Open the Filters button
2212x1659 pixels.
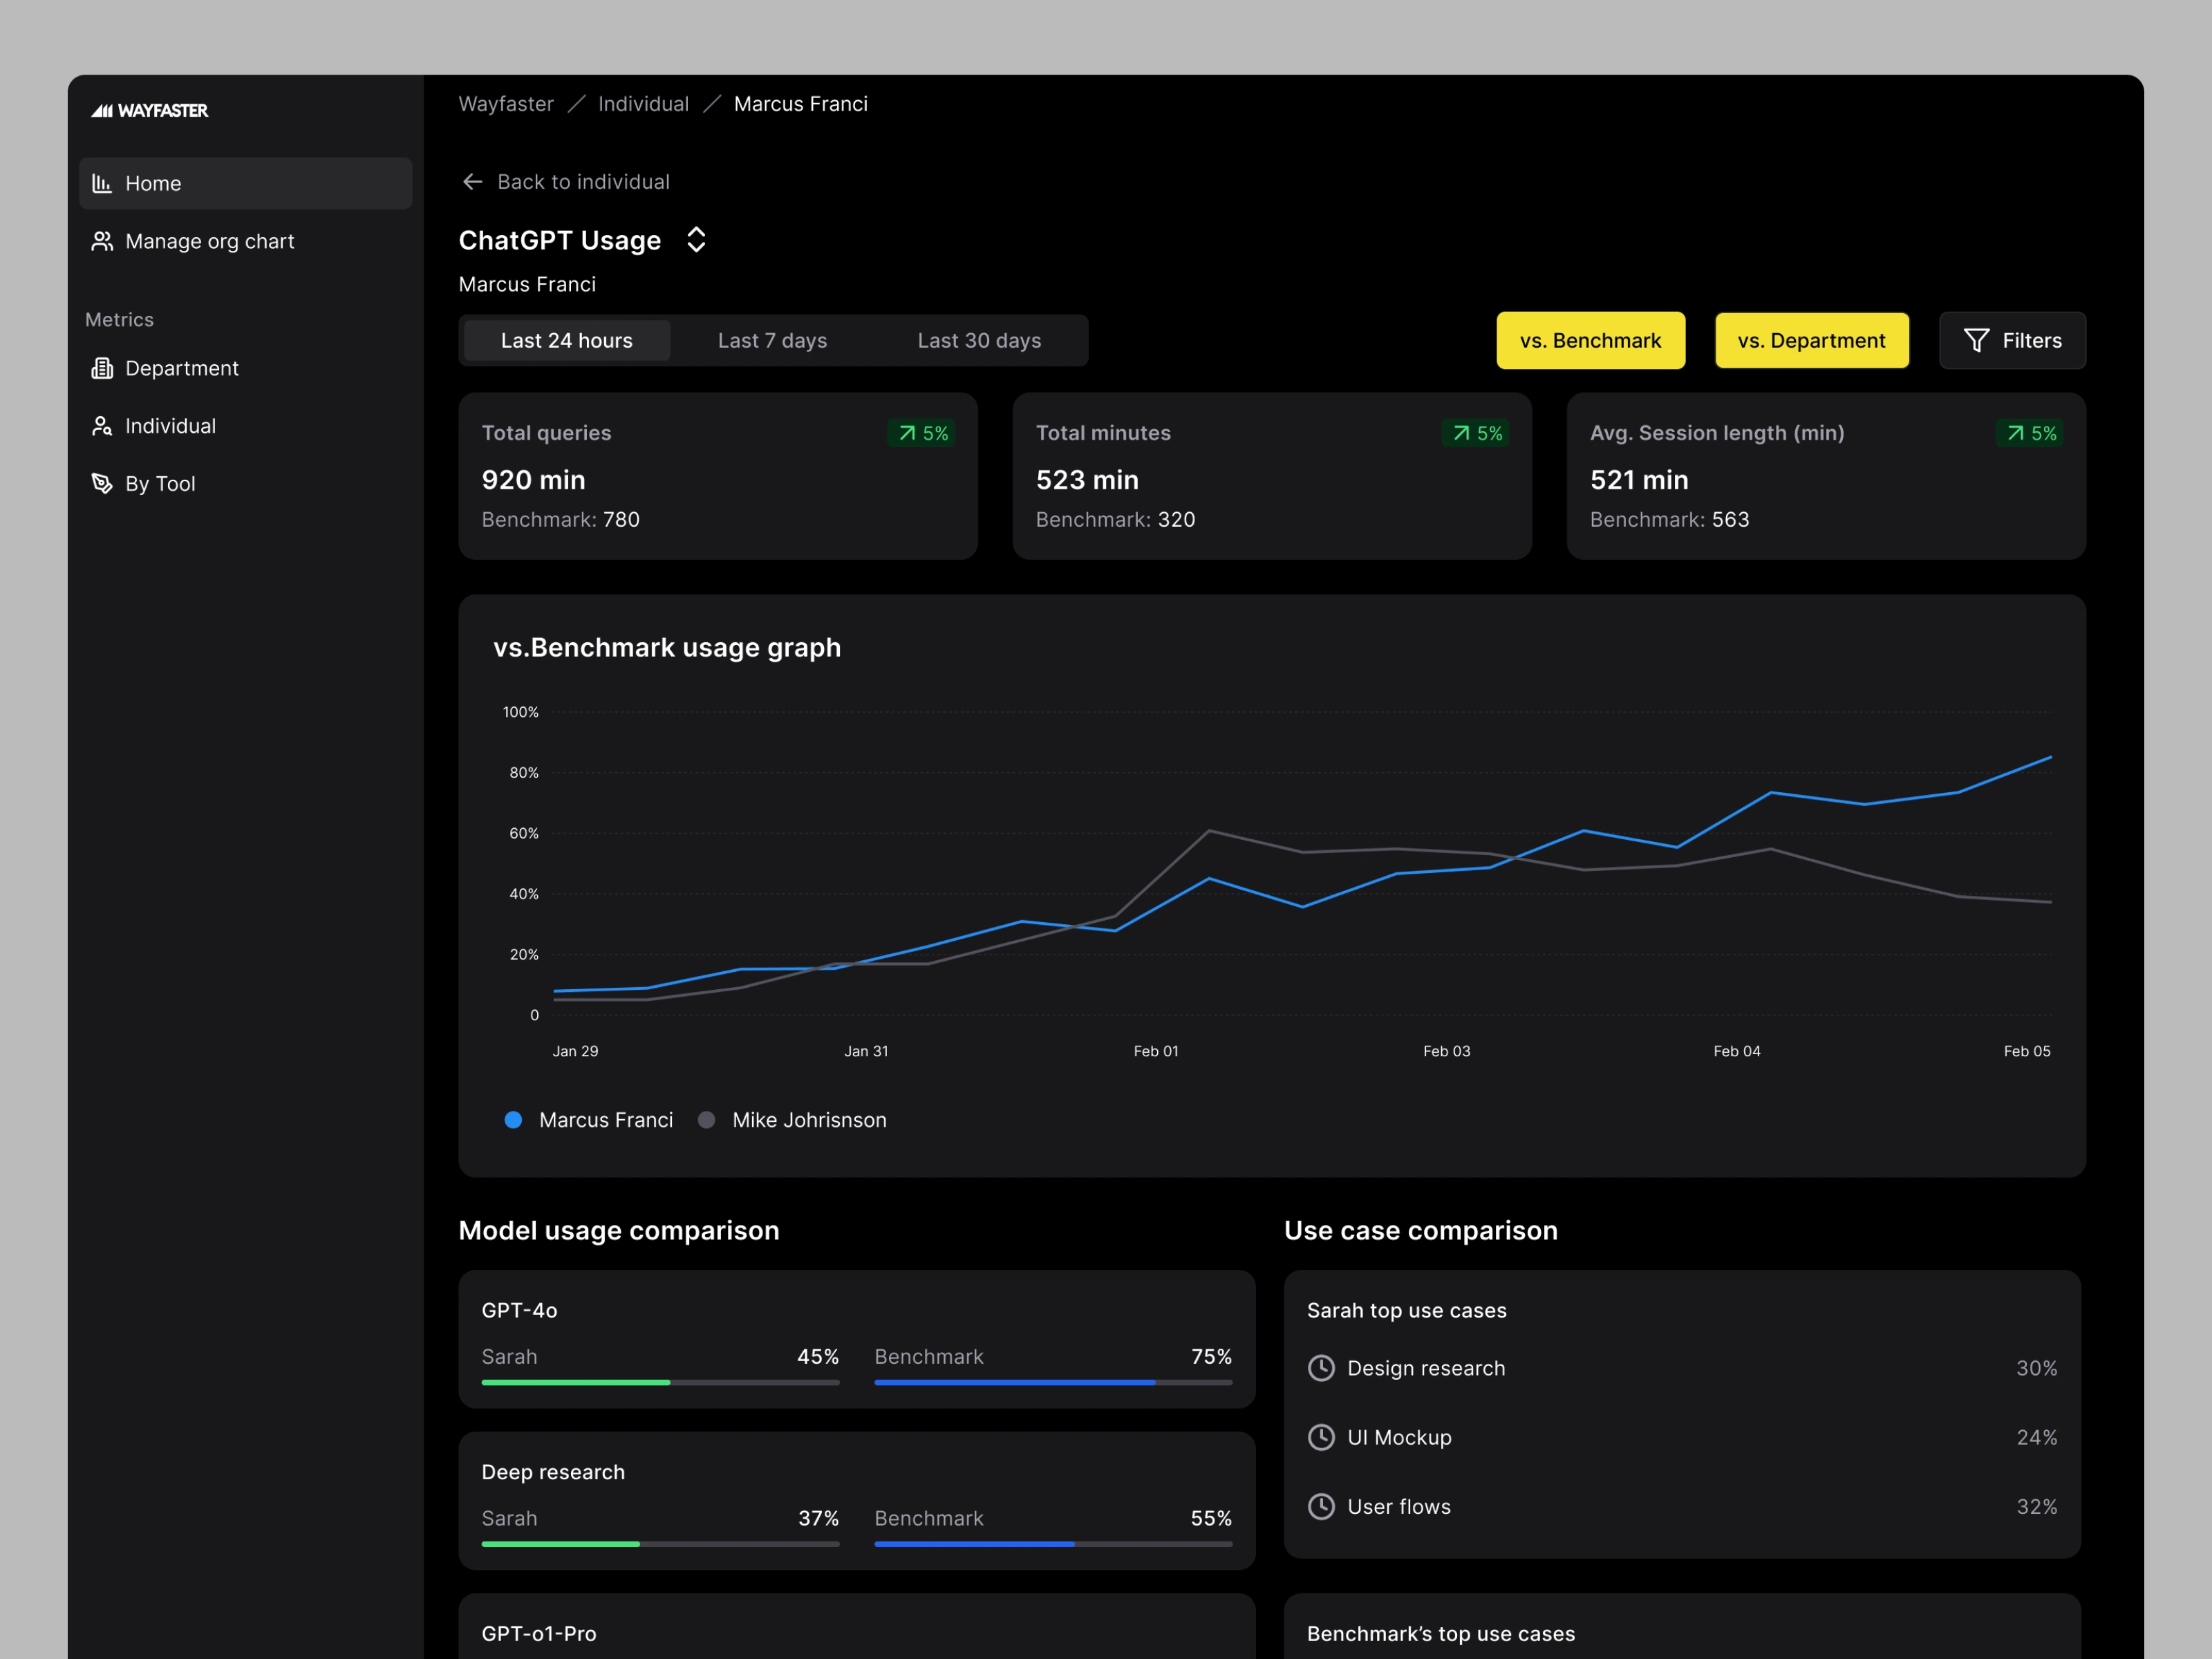[x=2012, y=341]
